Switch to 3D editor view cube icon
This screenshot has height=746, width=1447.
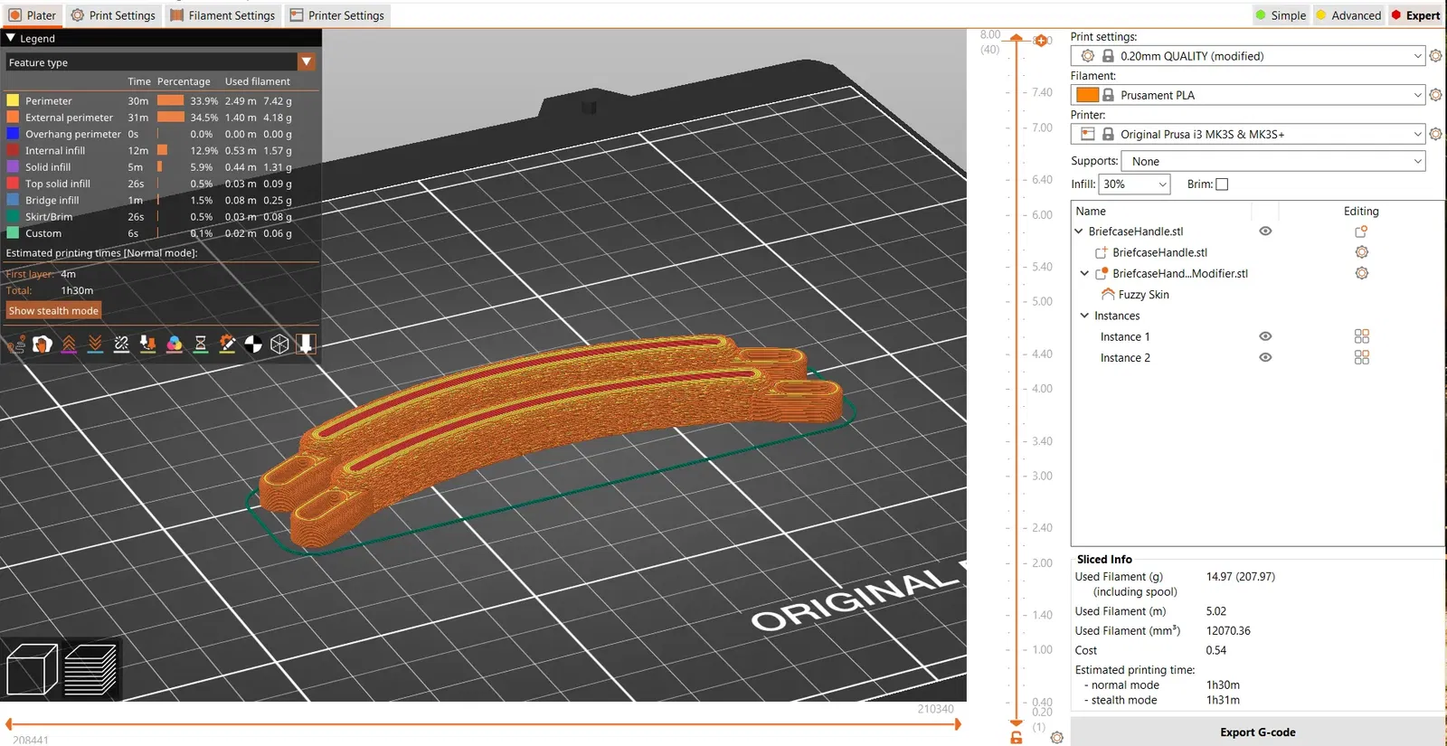[32, 670]
